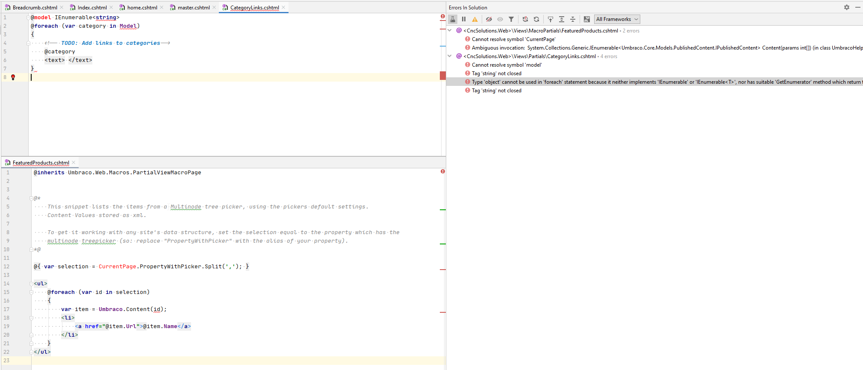
Task: Click '@inherits' directive in FeaturedProducts
Action: click(x=49, y=173)
